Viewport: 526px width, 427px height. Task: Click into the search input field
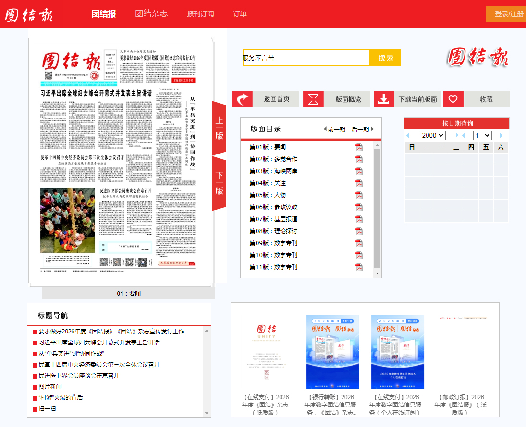[306, 58]
